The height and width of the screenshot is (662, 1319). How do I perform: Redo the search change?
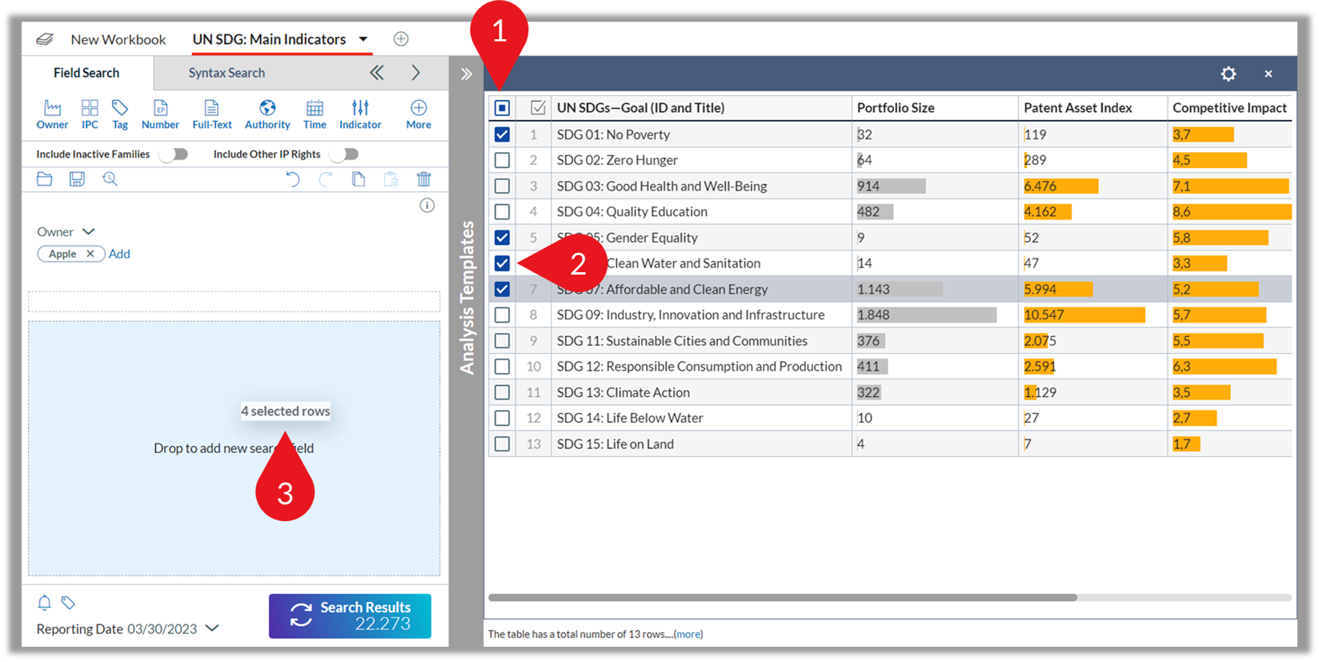(x=325, y=179)
